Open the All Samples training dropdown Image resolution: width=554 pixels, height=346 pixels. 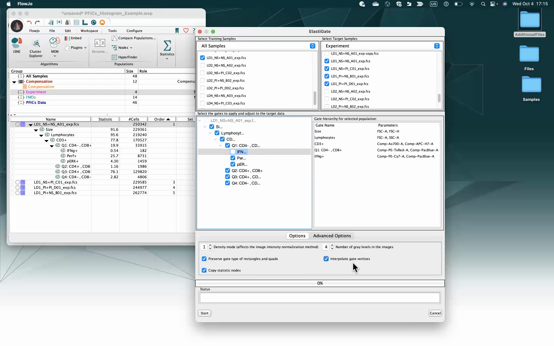pyautogui.click(x=312, y=46)
